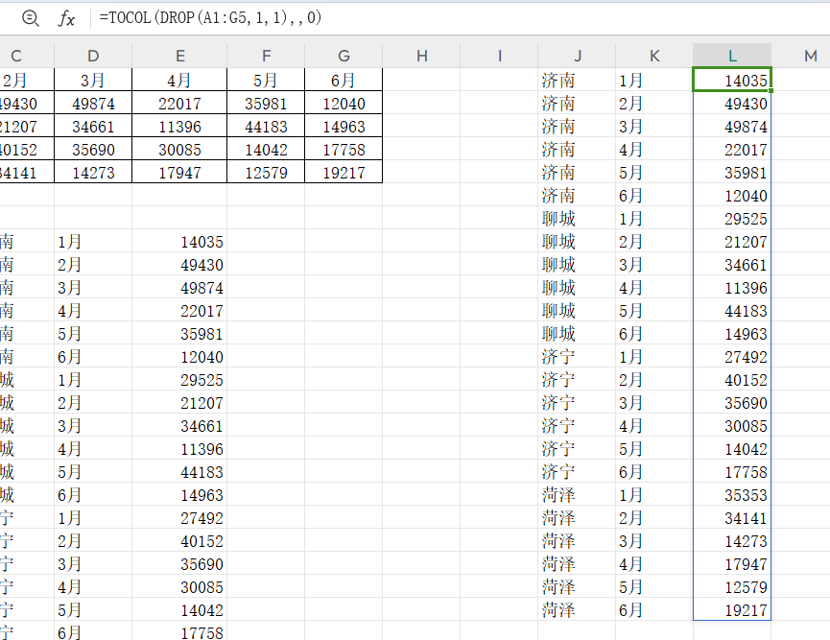The width and height of the screenshot is (830, 640).
Task: Select the 6月 cell next to 17758 in column K
Action: 654,472
